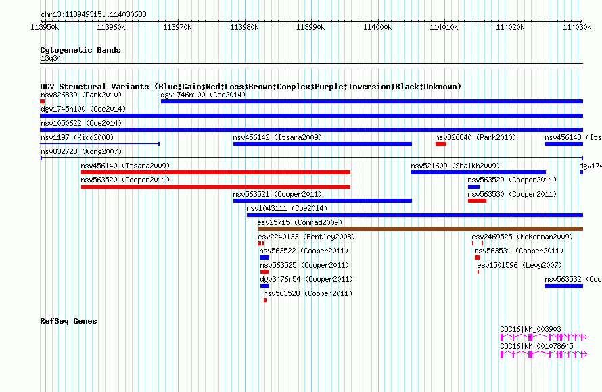Click the nsv521609 (Shaikh2009) text label
This screenshot has width=602, height=392.
[x=455, y=166]
